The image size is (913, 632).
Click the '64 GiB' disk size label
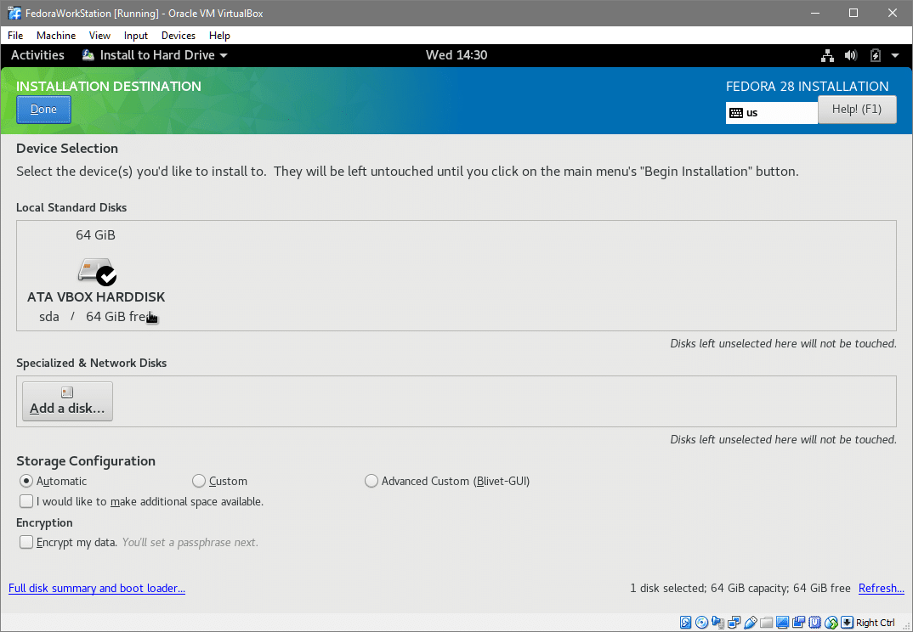tap(95, 235)
